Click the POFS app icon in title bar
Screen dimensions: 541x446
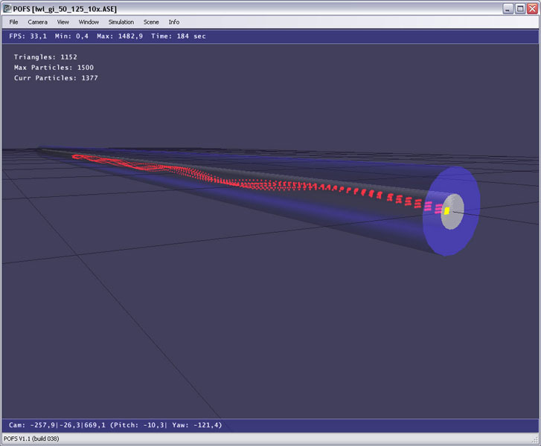tap(7, 7)
